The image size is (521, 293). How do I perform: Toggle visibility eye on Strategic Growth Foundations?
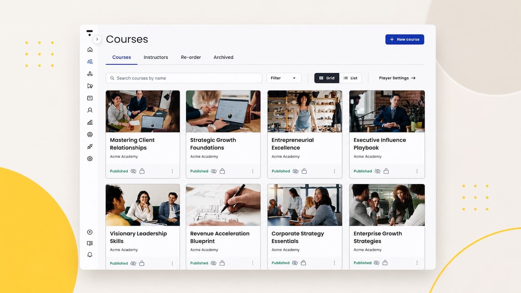click(x=214, y=171)
